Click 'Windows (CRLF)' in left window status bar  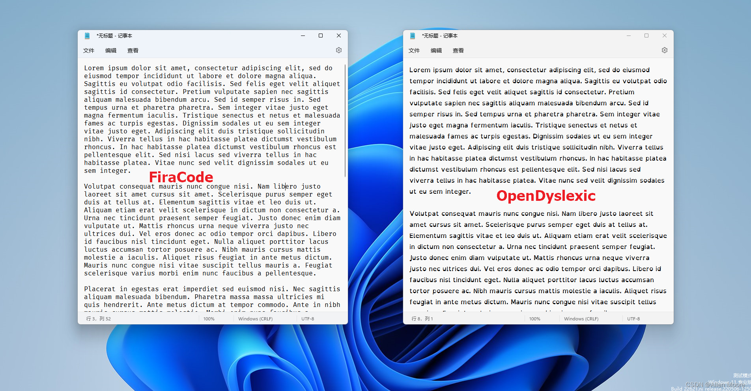(x=256, y=319)
